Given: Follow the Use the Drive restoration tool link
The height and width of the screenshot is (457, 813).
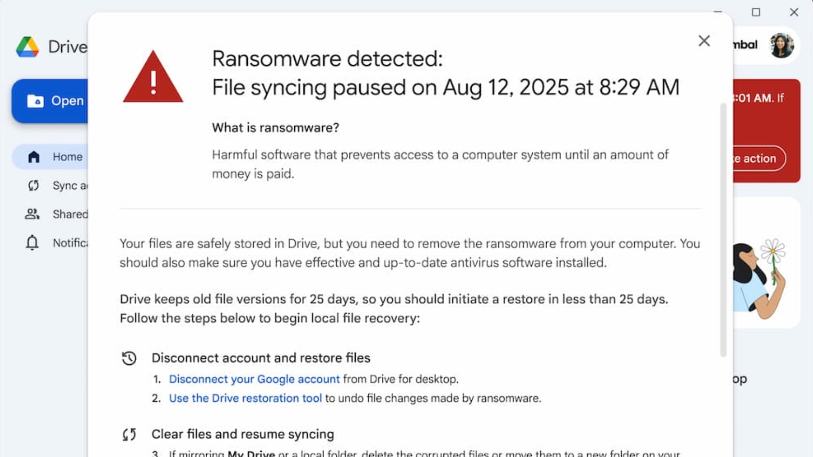Looking at the screenshot, I should [x=245, y=398].
